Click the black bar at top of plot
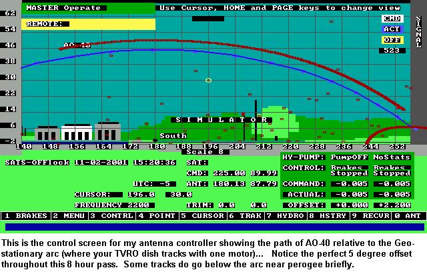427x276 pixels. click(207, 19)
